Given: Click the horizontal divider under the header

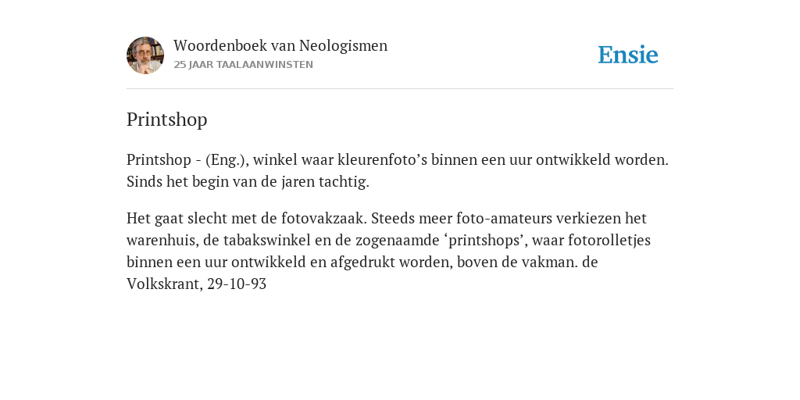Looking at the screenshot, I should 400,89.
